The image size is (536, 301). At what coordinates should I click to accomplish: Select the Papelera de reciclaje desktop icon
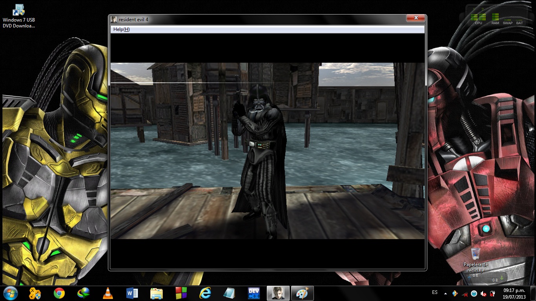pyautogui.click(x=476, y=260)
